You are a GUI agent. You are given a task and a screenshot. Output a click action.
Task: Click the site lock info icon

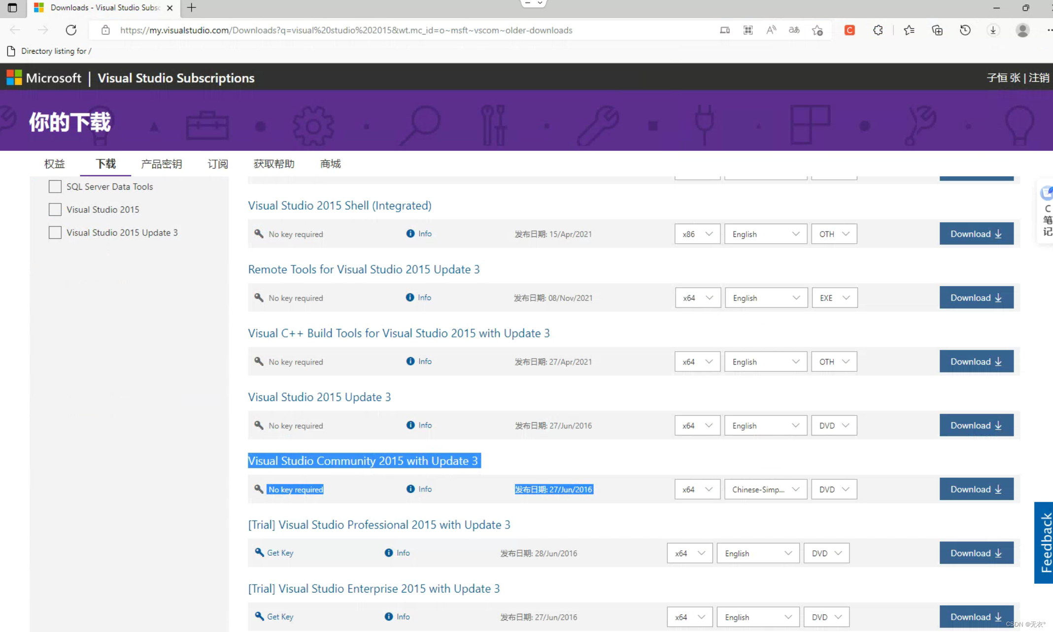tap(105, 30)
